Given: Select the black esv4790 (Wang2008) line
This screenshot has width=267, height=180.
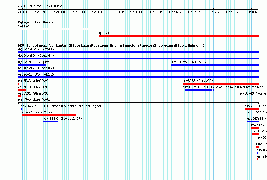Looking at the screenshot, I should click(x=138, y=103).
